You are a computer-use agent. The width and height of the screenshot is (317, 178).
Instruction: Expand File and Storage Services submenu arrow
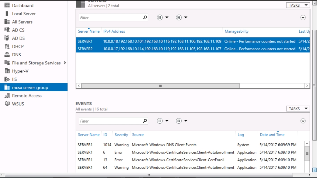point(65,63)
